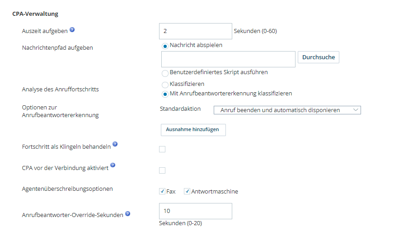Select Benutzerdefiniertes Skript ausführen radio option
Image resolution: width=394 pixels, height=236 pixels.
point(165,73)
